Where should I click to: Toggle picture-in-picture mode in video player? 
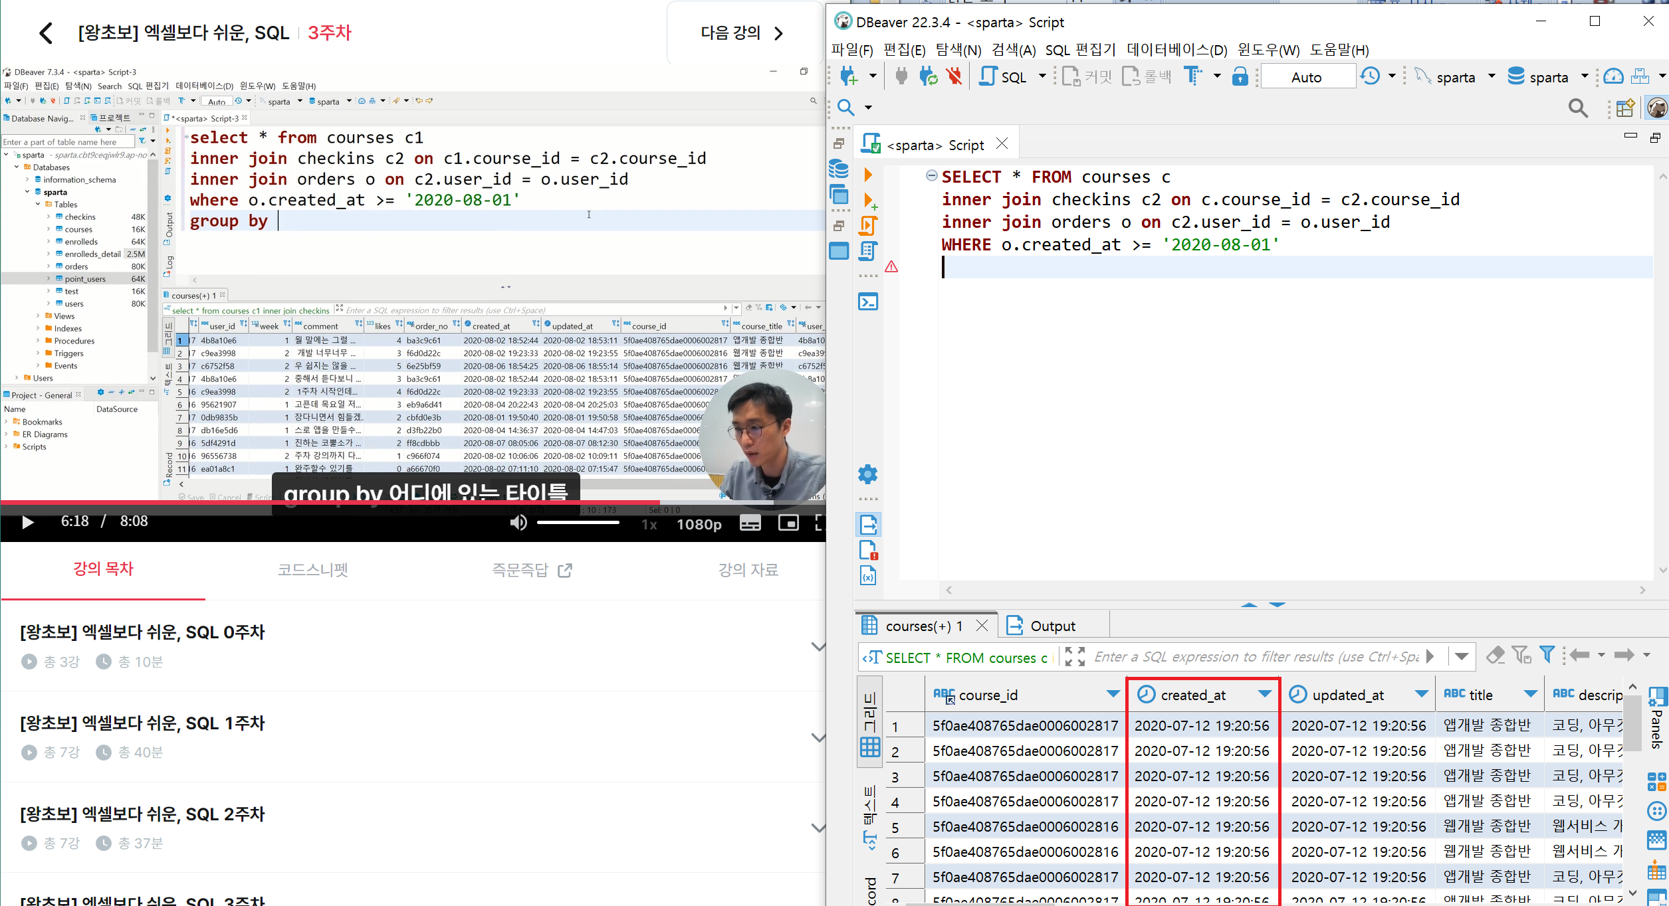(788, 523)
